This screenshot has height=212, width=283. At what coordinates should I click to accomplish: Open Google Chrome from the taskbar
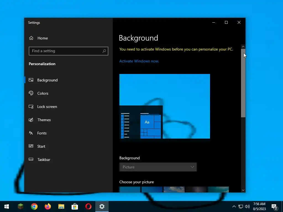tap(34, 206)
